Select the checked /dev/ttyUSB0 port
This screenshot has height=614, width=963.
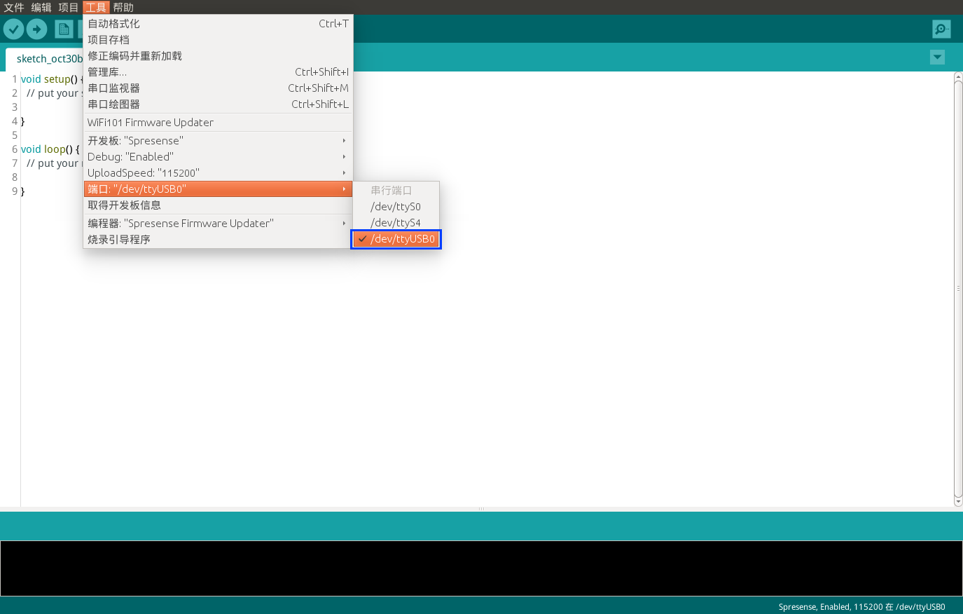point(396,239)
